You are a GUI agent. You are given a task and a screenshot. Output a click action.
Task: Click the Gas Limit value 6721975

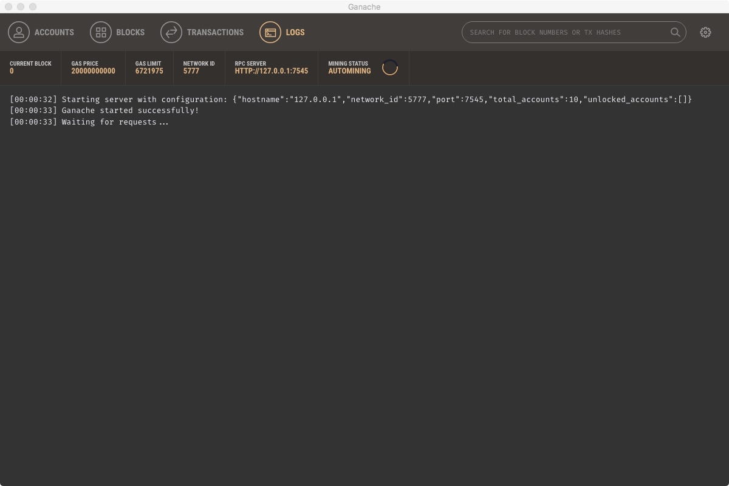pos(149,71)
